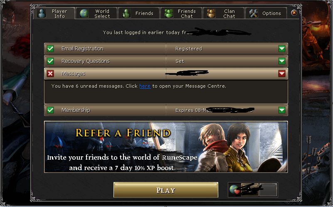Click the Friends Chat group icon
333x207 pixels.
click(x=169, y=13)
